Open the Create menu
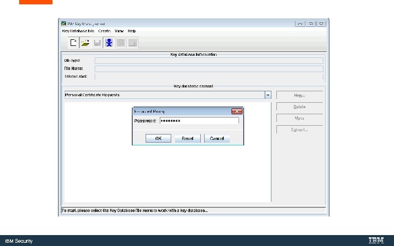The width and height of the screenshot is (394, 246). 105,31
